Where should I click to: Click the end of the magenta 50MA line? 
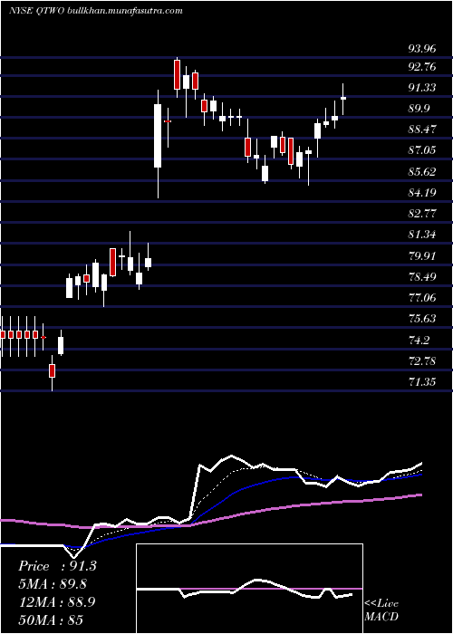click(x=421, y=495)
